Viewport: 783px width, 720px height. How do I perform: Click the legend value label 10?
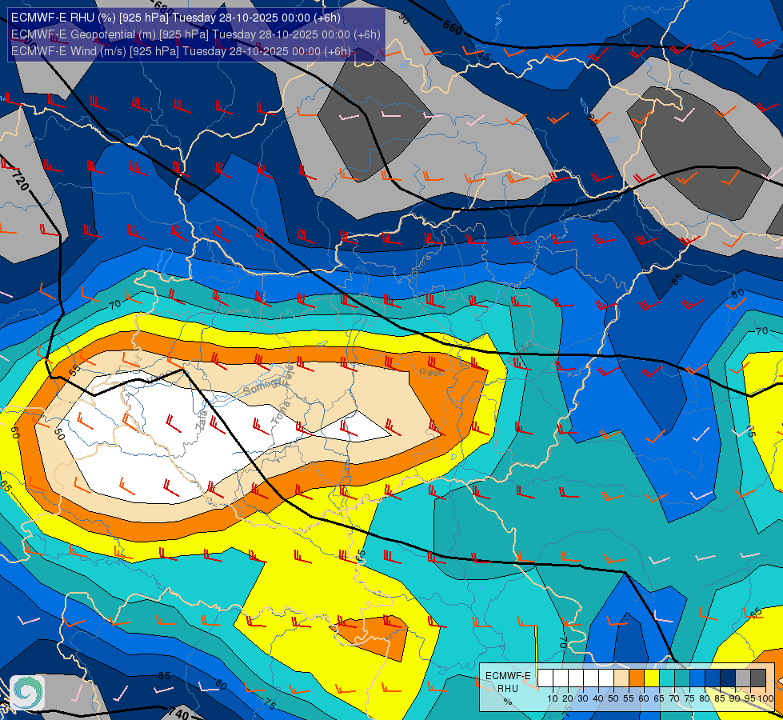(553, 698)
